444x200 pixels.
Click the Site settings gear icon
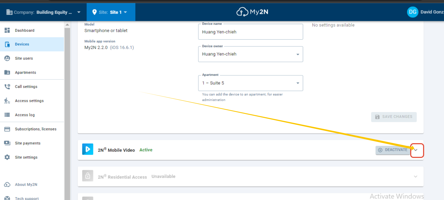coord(7,157)
